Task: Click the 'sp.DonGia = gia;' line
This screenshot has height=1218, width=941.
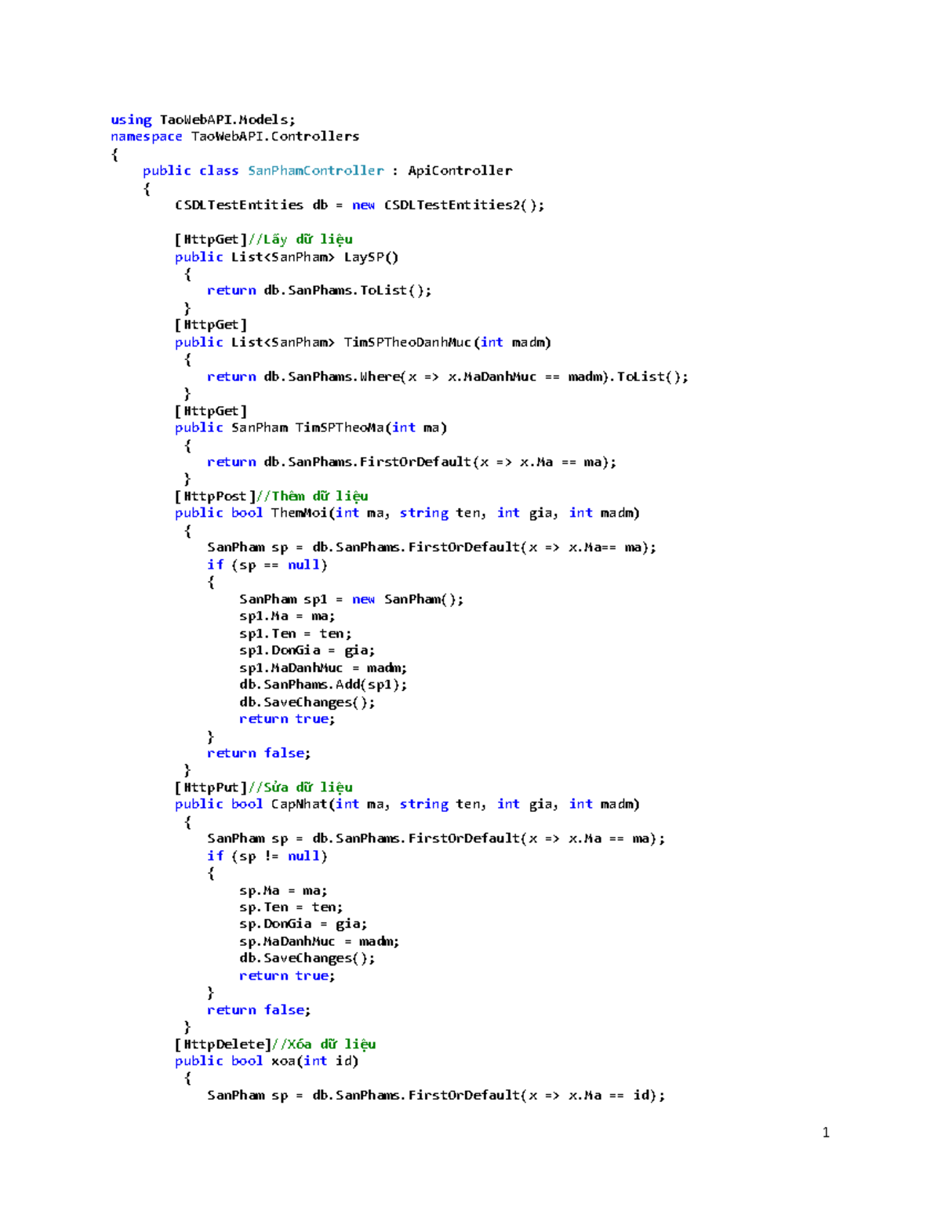Action: click(303, 925)
